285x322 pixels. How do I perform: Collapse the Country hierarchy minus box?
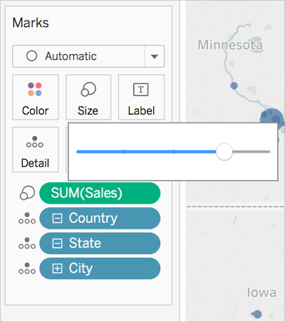tap(57, 218)
